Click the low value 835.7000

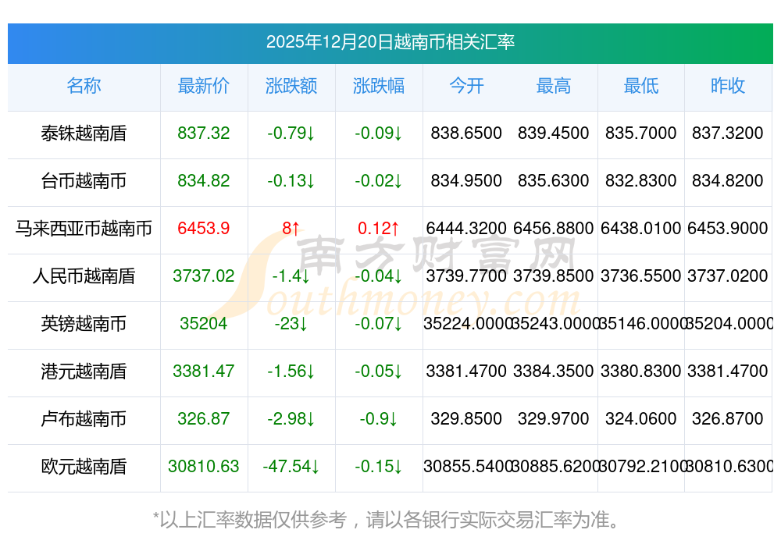(x=641, y=133)
